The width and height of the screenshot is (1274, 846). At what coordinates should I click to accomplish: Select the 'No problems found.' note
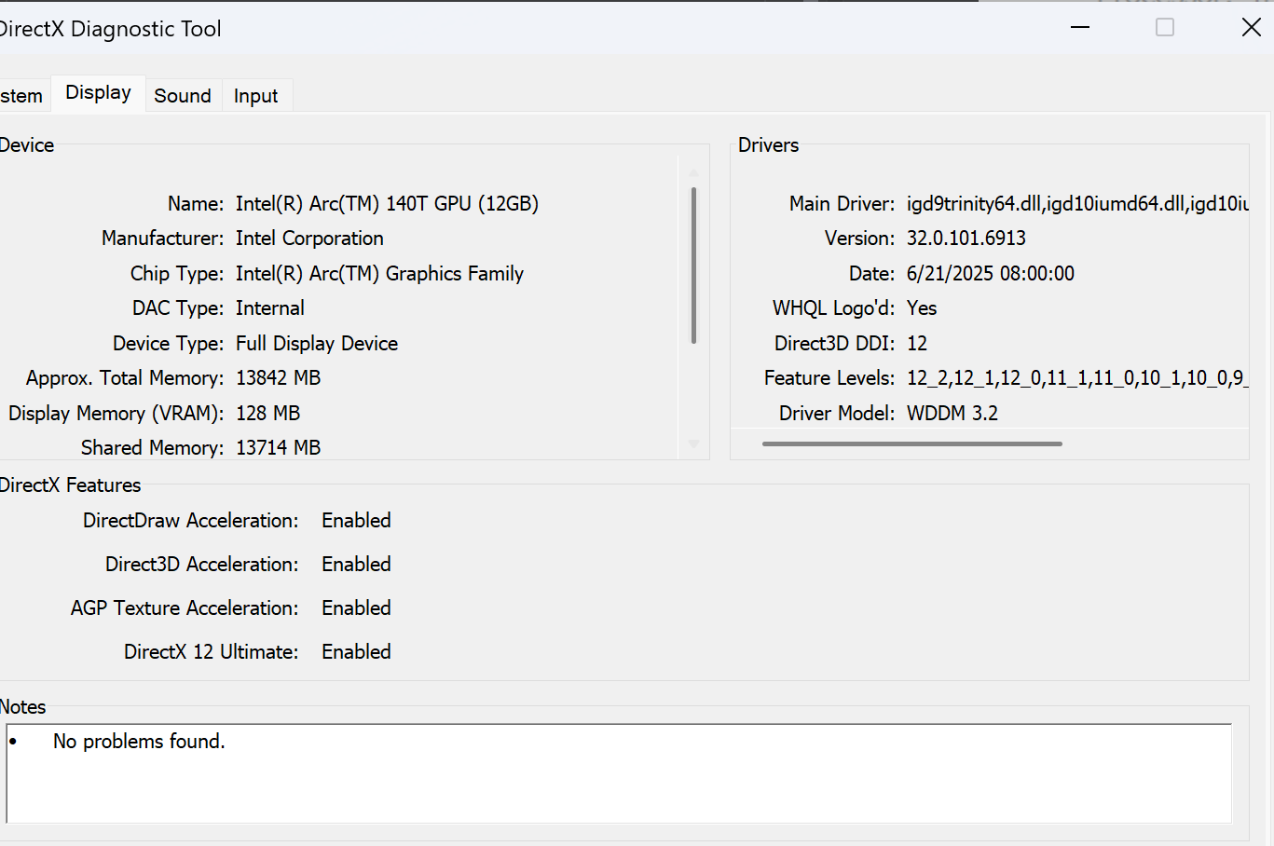(x=139, y=742)
